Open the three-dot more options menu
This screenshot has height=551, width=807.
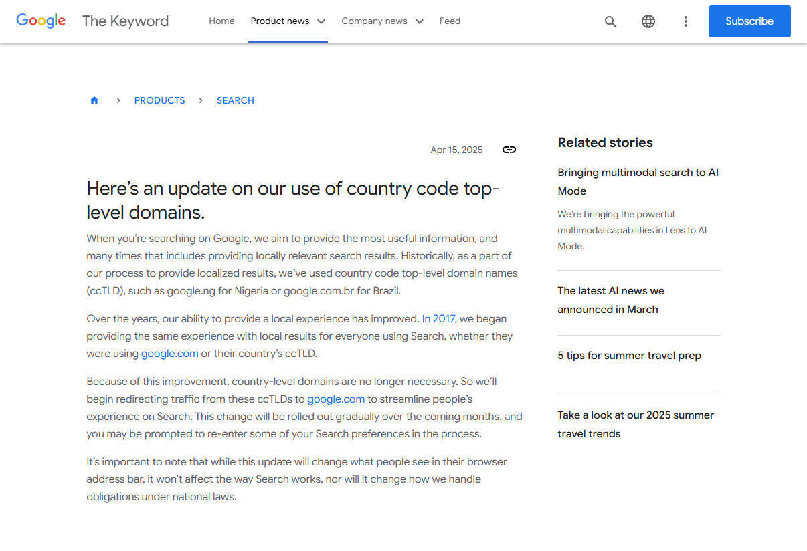tap(685, 21)
